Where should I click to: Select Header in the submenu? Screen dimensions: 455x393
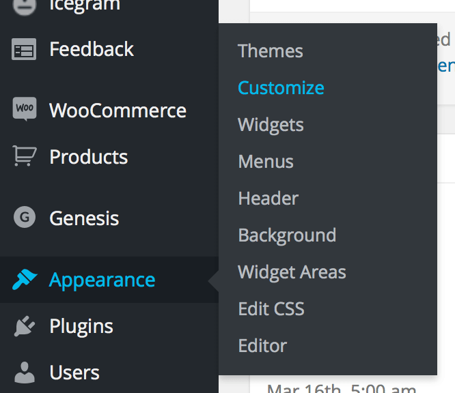[x=268, y=199]
